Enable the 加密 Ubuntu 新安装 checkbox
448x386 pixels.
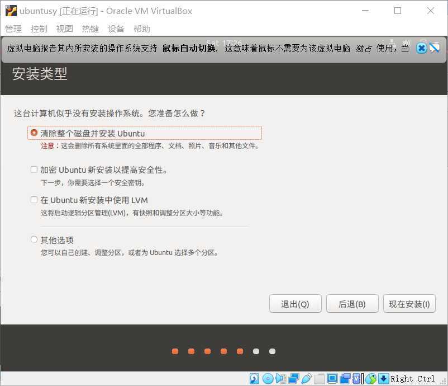34,170
